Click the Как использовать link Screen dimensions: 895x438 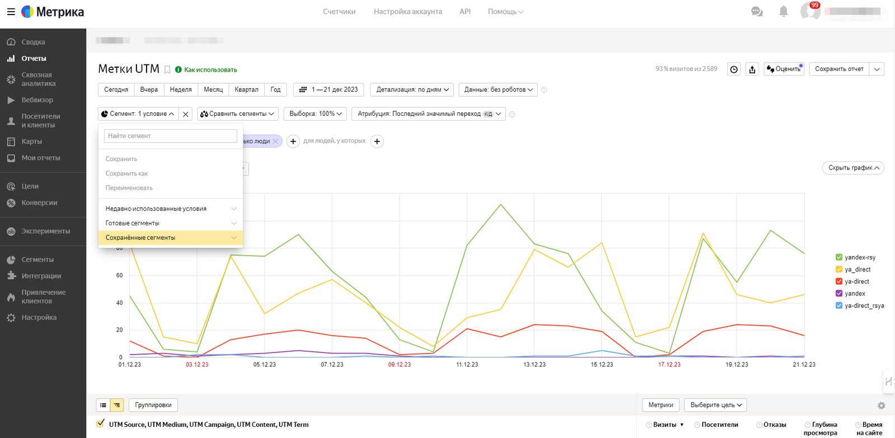coord(210,70)
